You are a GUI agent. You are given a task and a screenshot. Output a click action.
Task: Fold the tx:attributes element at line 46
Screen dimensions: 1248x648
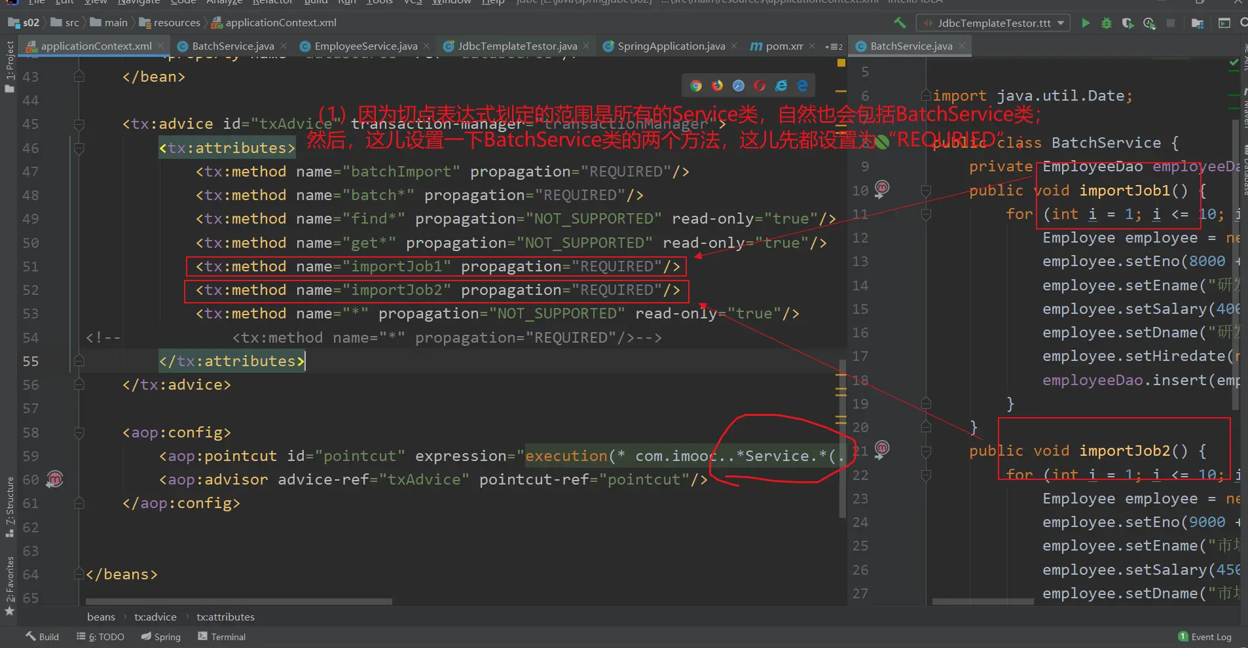[79, 148]
